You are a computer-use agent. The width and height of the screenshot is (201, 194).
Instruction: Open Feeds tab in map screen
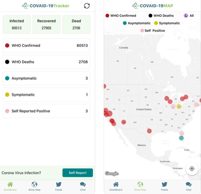tap(165, 186)
